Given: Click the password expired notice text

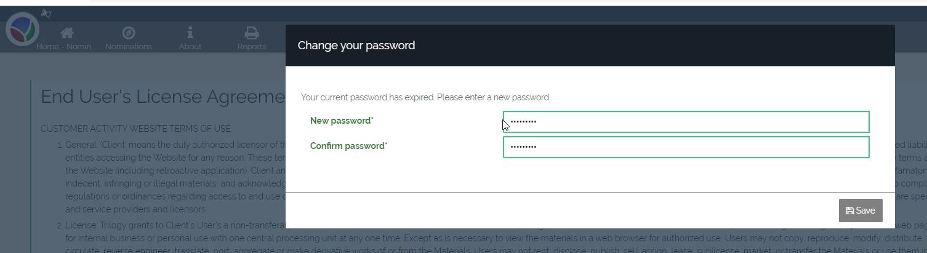Looking at the screenshot, I should [x=425, y=97].
